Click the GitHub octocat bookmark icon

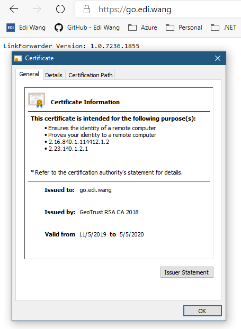59,28
